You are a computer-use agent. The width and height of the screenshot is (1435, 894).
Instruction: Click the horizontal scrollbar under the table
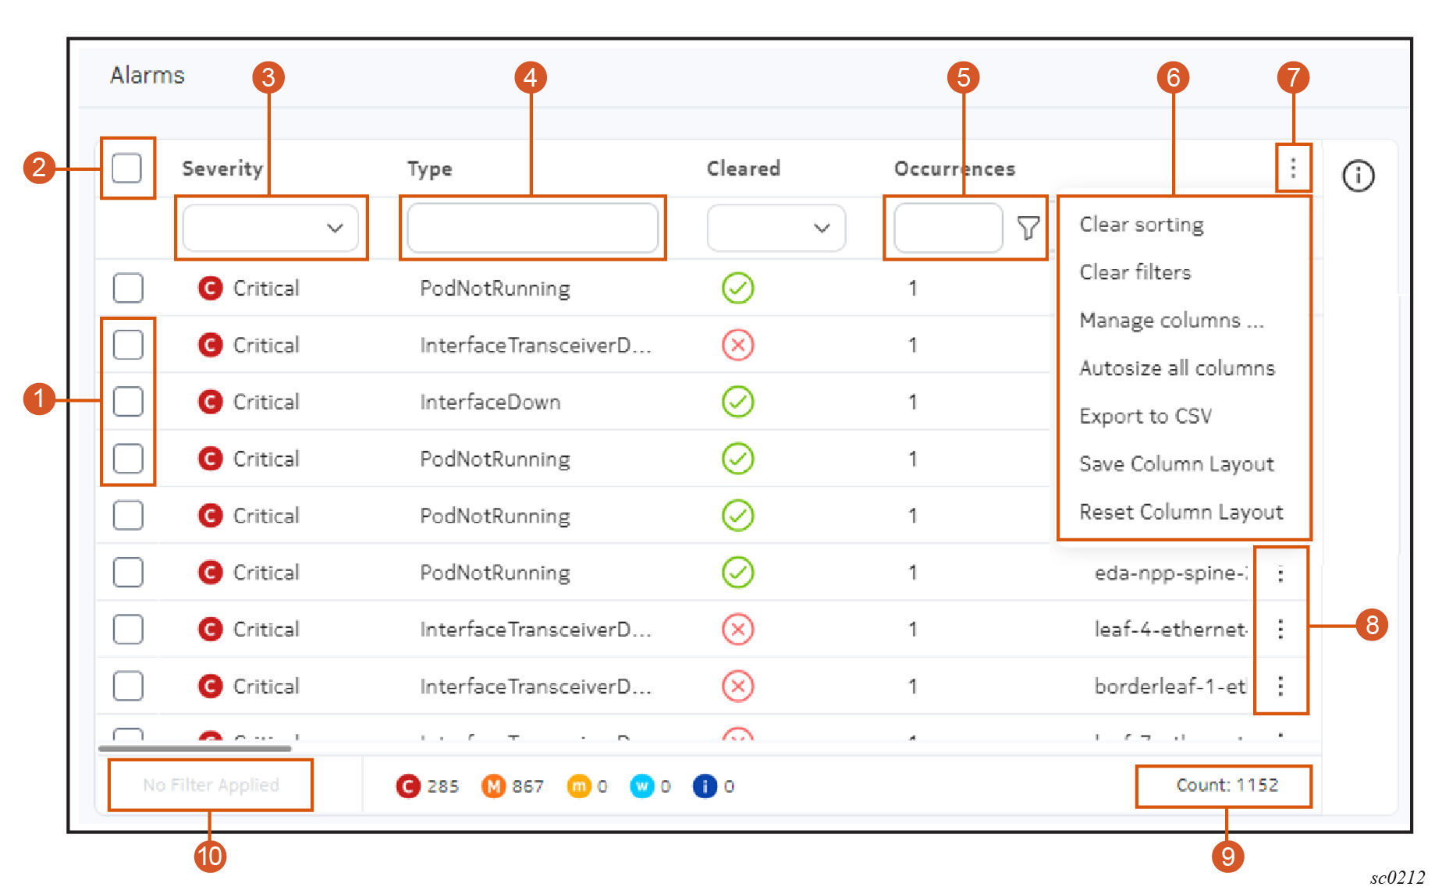(195, 748)
